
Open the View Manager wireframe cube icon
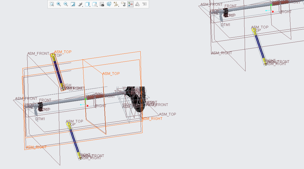pyautogui.click(x=109, y=4)
